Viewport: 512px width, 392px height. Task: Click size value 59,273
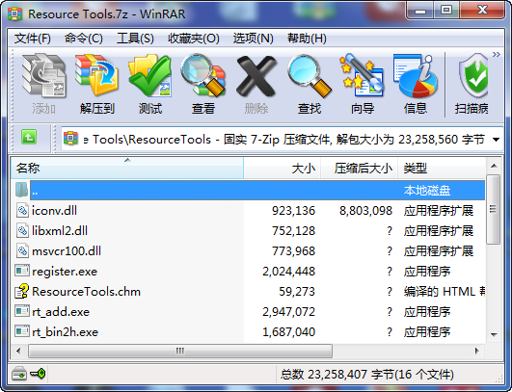[297, 292]
